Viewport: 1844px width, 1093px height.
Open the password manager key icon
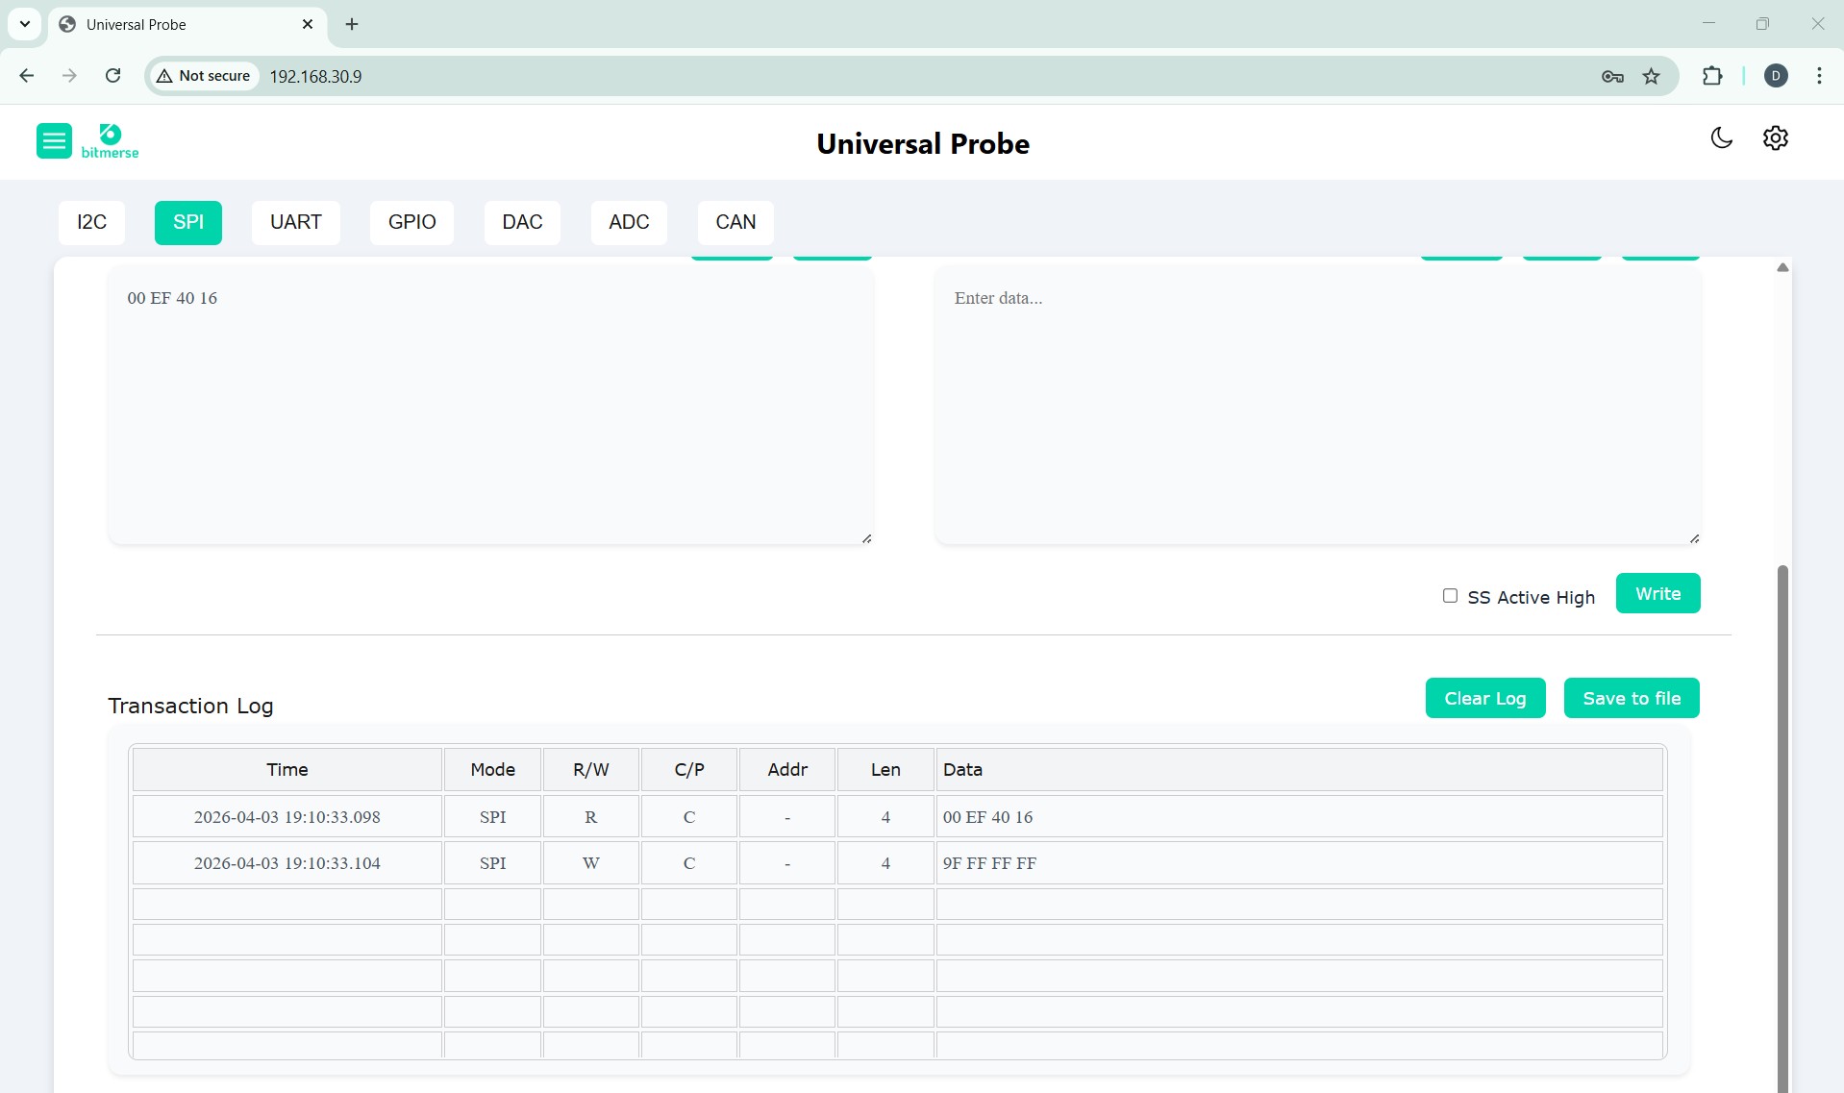click(x=1612, y=76)
